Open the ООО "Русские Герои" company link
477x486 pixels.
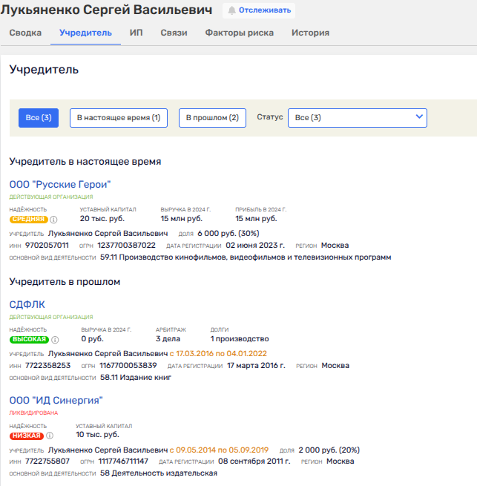coord(59,185)
